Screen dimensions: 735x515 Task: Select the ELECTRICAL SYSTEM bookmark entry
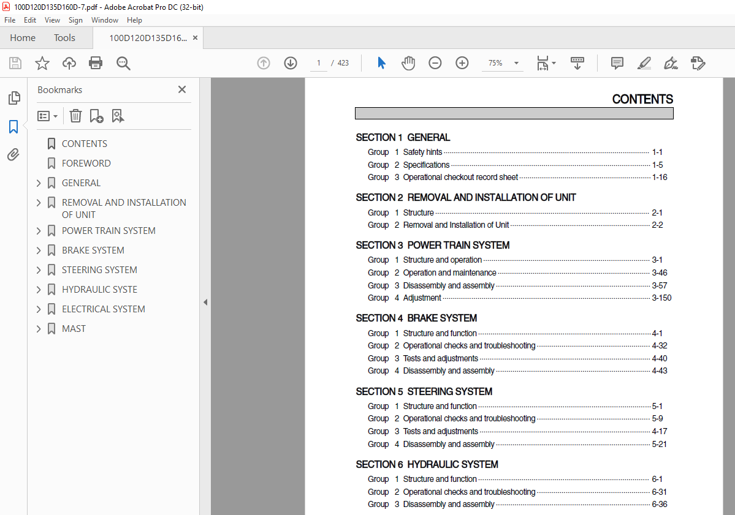coord(104,309)
